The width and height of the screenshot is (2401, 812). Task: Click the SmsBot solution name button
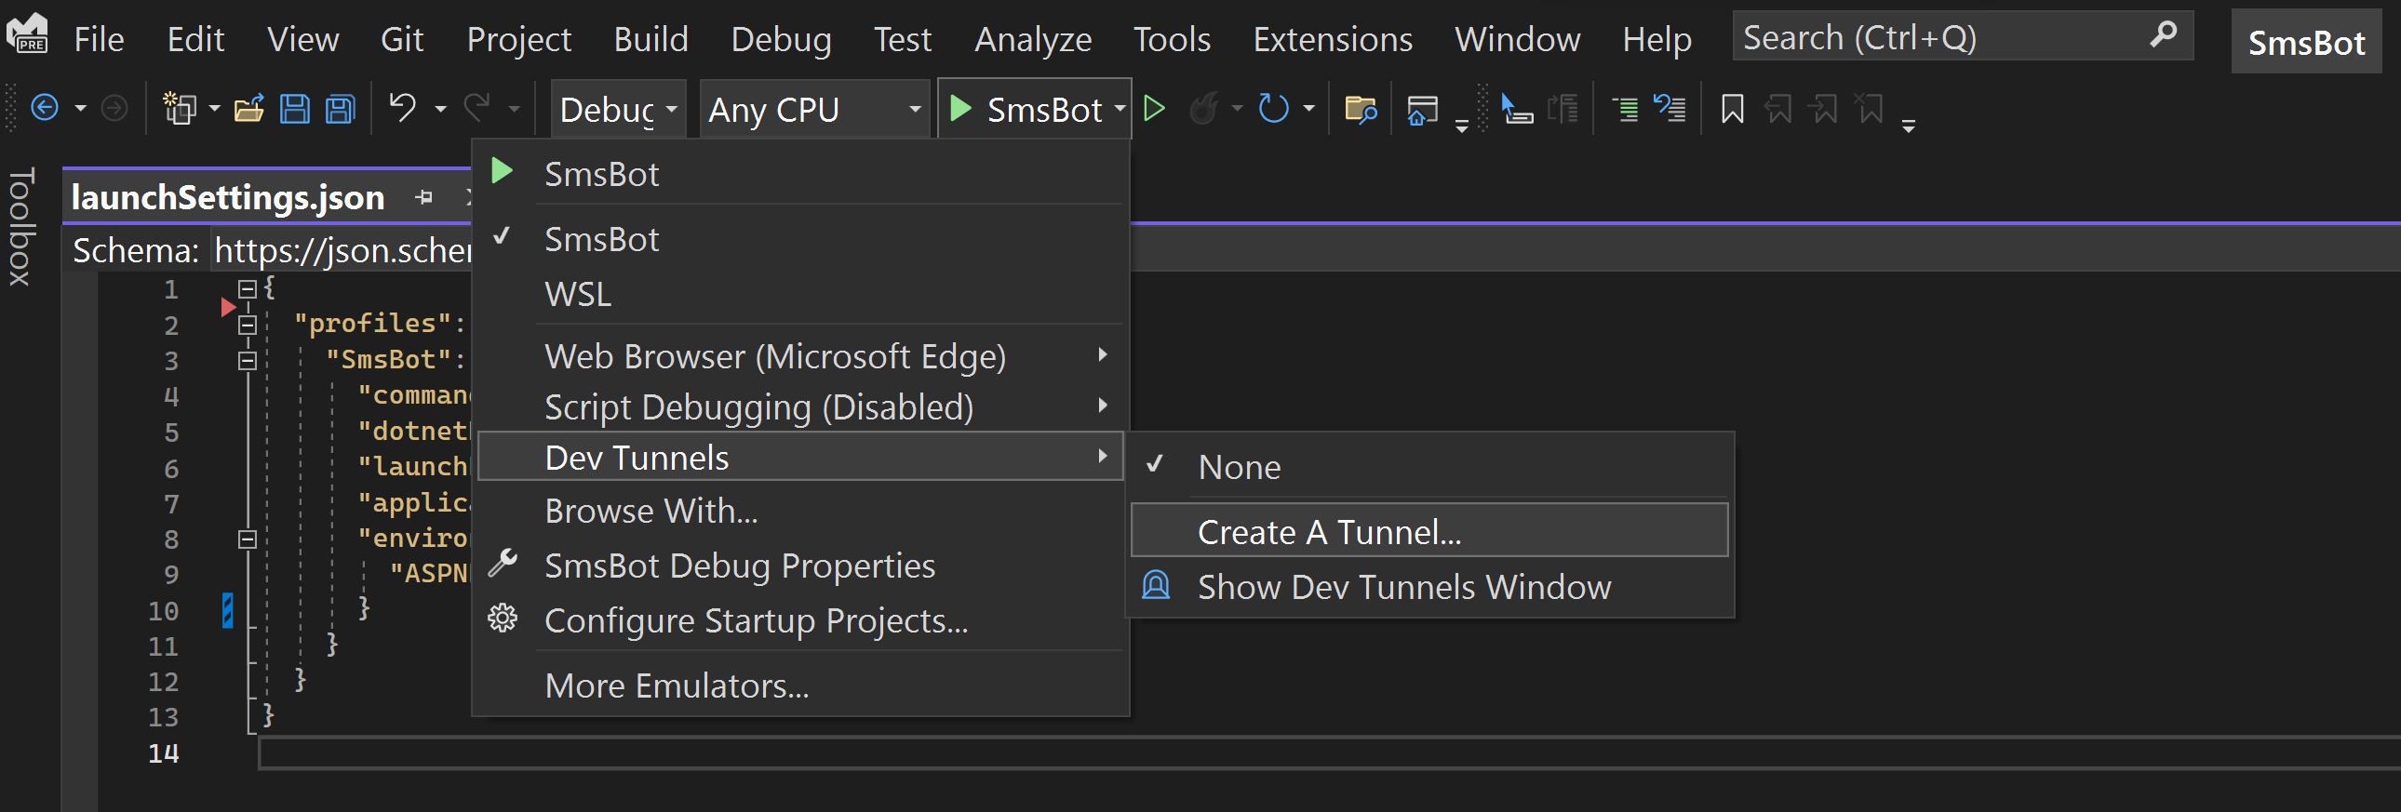(x=2306, y=42)
